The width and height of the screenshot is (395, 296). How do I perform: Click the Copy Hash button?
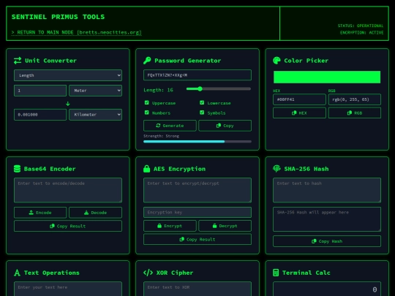(327, 241)
